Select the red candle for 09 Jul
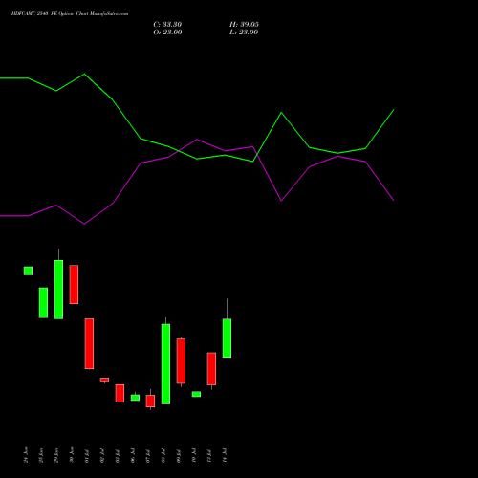This screenshot has height=478, width=478. click(181, 361)
